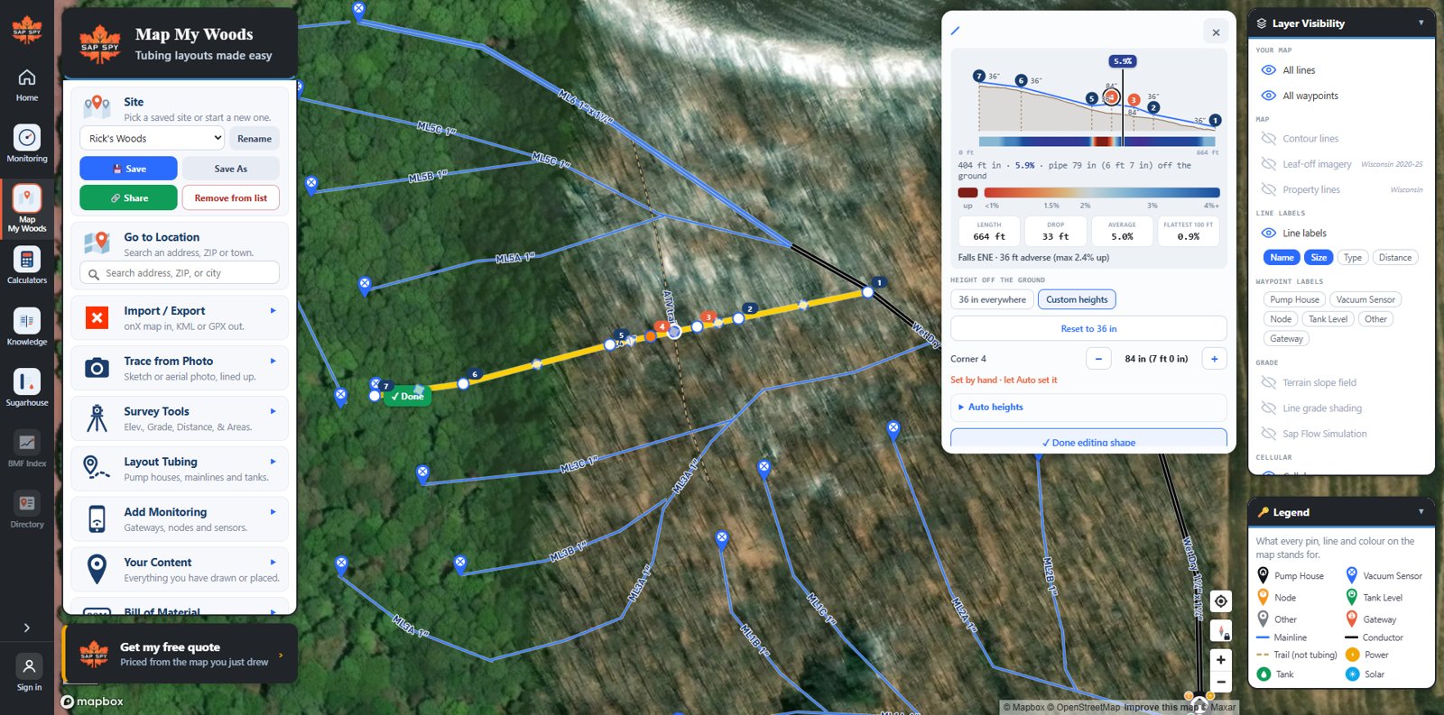The height and width of the screenshot is (715, 1444).
Task: Click the pencil edit icon in profile panel
Action: click(956, 31)
